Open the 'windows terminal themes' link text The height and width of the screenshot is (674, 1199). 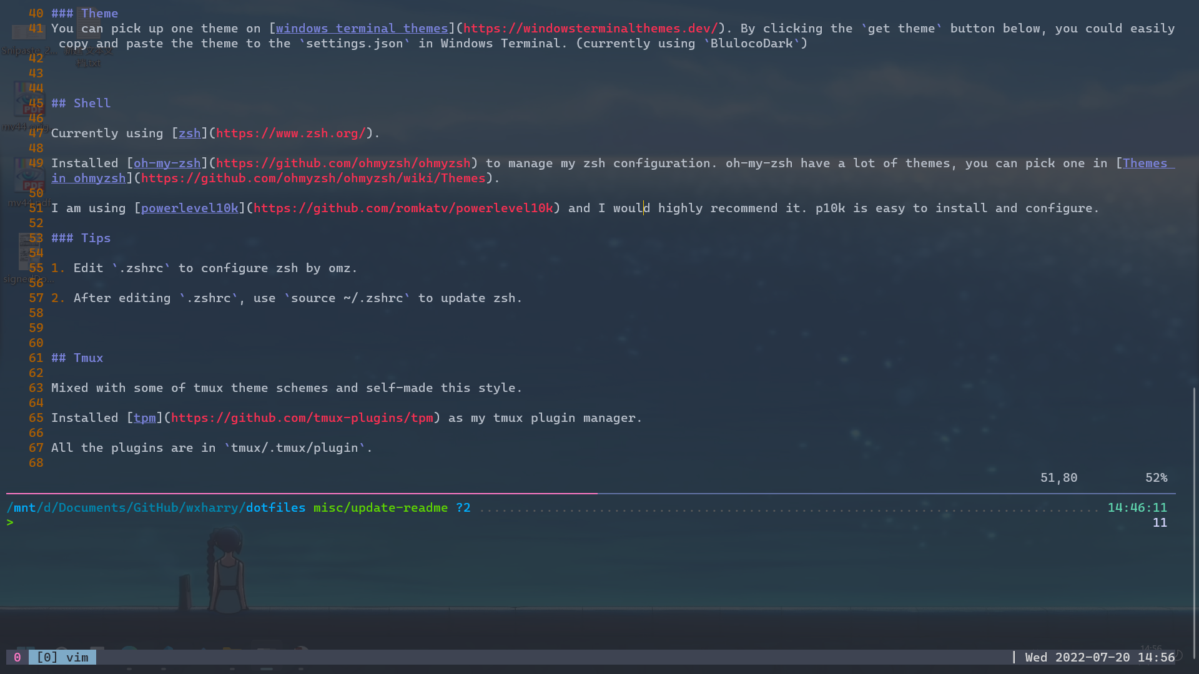point(362,29)
